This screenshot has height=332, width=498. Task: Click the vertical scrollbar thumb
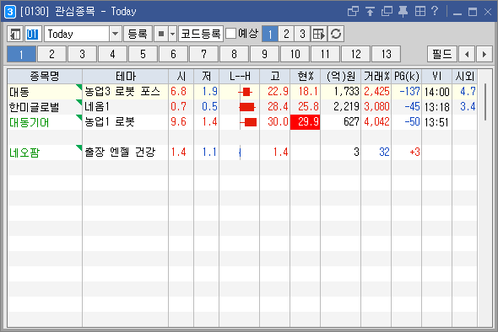(485, 102)
